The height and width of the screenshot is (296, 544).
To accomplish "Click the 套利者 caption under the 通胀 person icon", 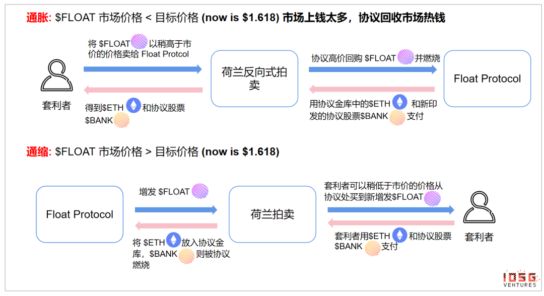I will pyautogui.click(x=56, y=105).
